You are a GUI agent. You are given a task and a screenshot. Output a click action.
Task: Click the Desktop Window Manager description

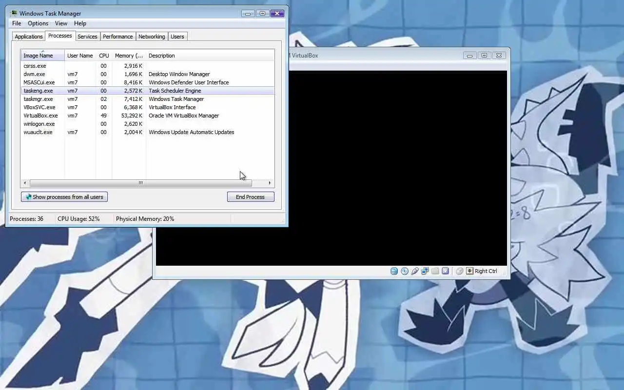[179, 74]
